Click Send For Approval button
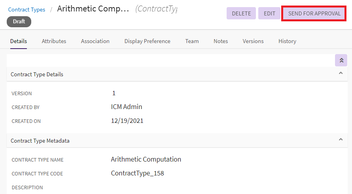The image size is (352, 194). pyautogui.click(x=314, y=13)
